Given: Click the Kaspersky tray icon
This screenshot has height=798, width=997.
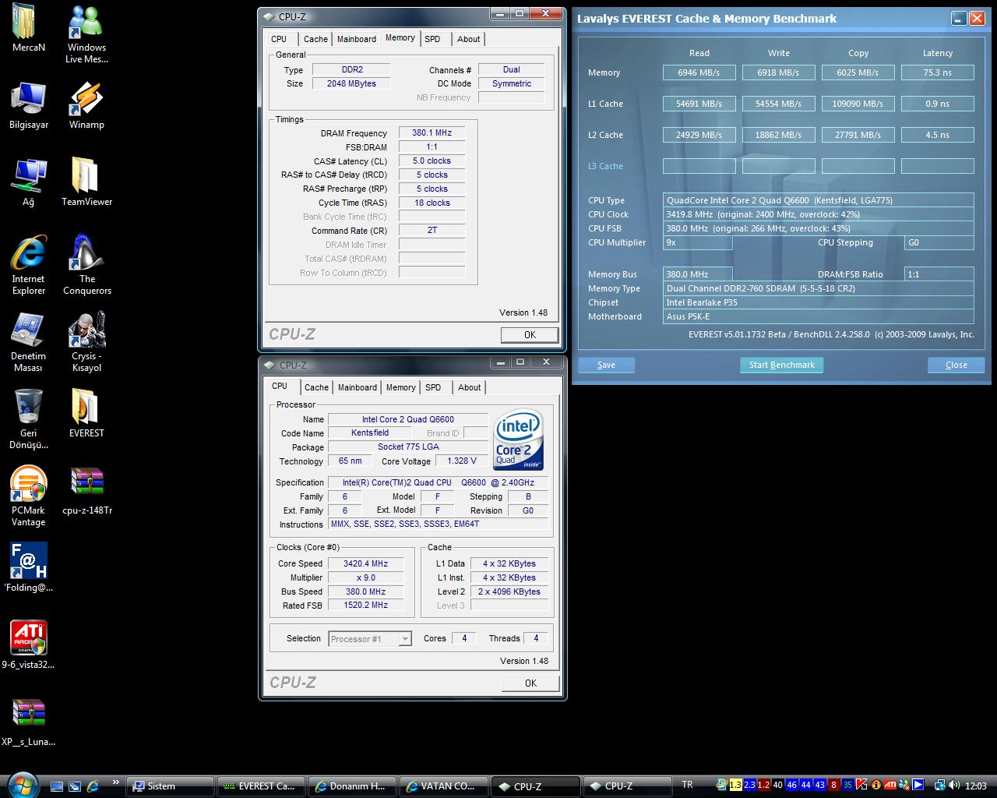Looking at the screenshot, I should coord(862,785).
